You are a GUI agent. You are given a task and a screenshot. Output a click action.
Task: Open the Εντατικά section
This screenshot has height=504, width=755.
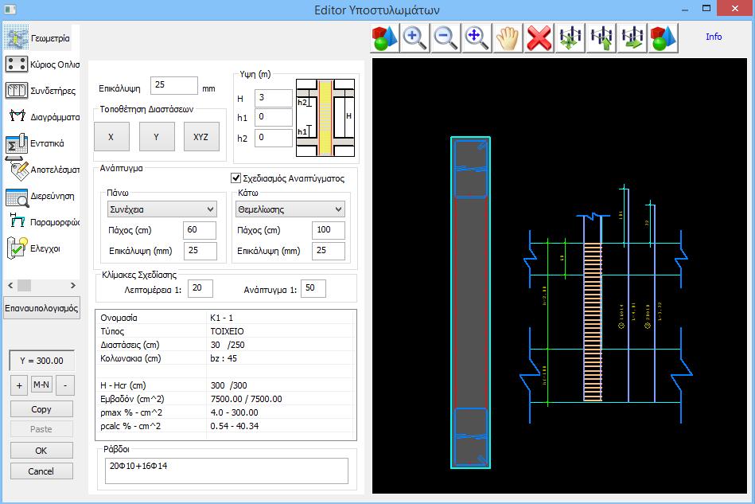coord(36,143)
